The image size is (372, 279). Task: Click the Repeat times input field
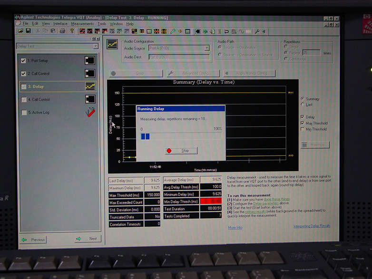pyautogui.click(x=312, y=52)
